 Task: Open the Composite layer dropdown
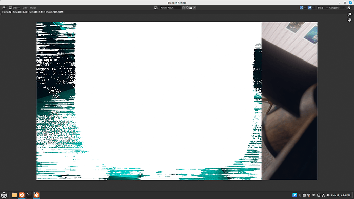click(x=337, y=8)
